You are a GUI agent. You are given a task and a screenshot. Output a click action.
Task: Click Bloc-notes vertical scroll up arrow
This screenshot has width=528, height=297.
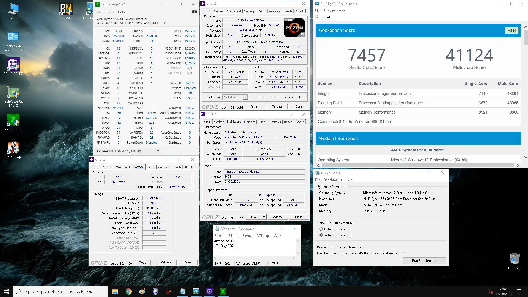pos(298,241)
